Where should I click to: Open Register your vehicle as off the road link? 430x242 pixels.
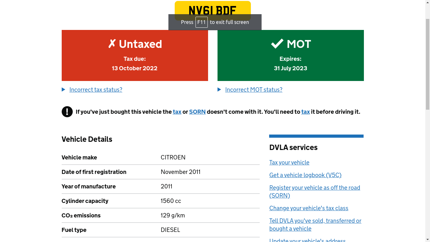315,192
